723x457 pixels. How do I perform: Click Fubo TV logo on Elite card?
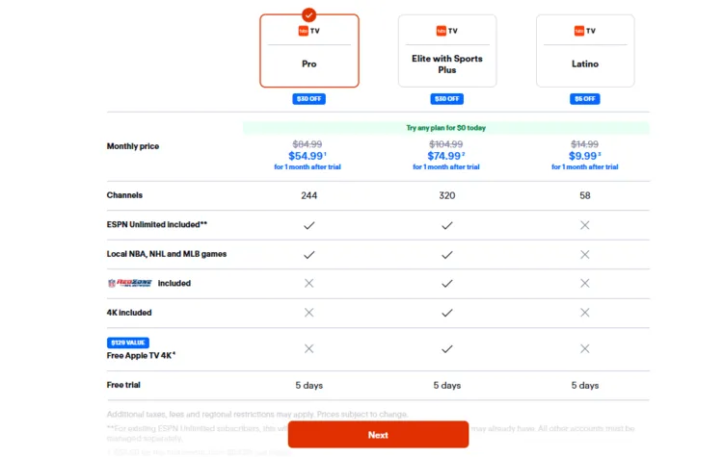click(446, 31)
